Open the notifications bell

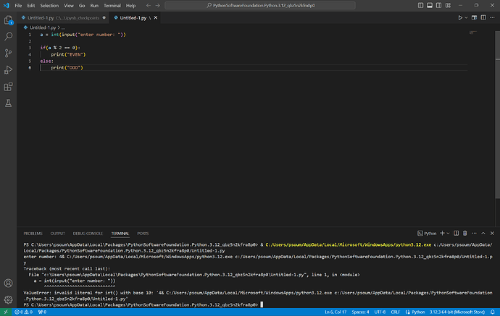493,312
